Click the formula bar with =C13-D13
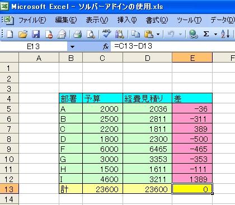The height and width of the screenshot is (205, 235). pos(173,46)
